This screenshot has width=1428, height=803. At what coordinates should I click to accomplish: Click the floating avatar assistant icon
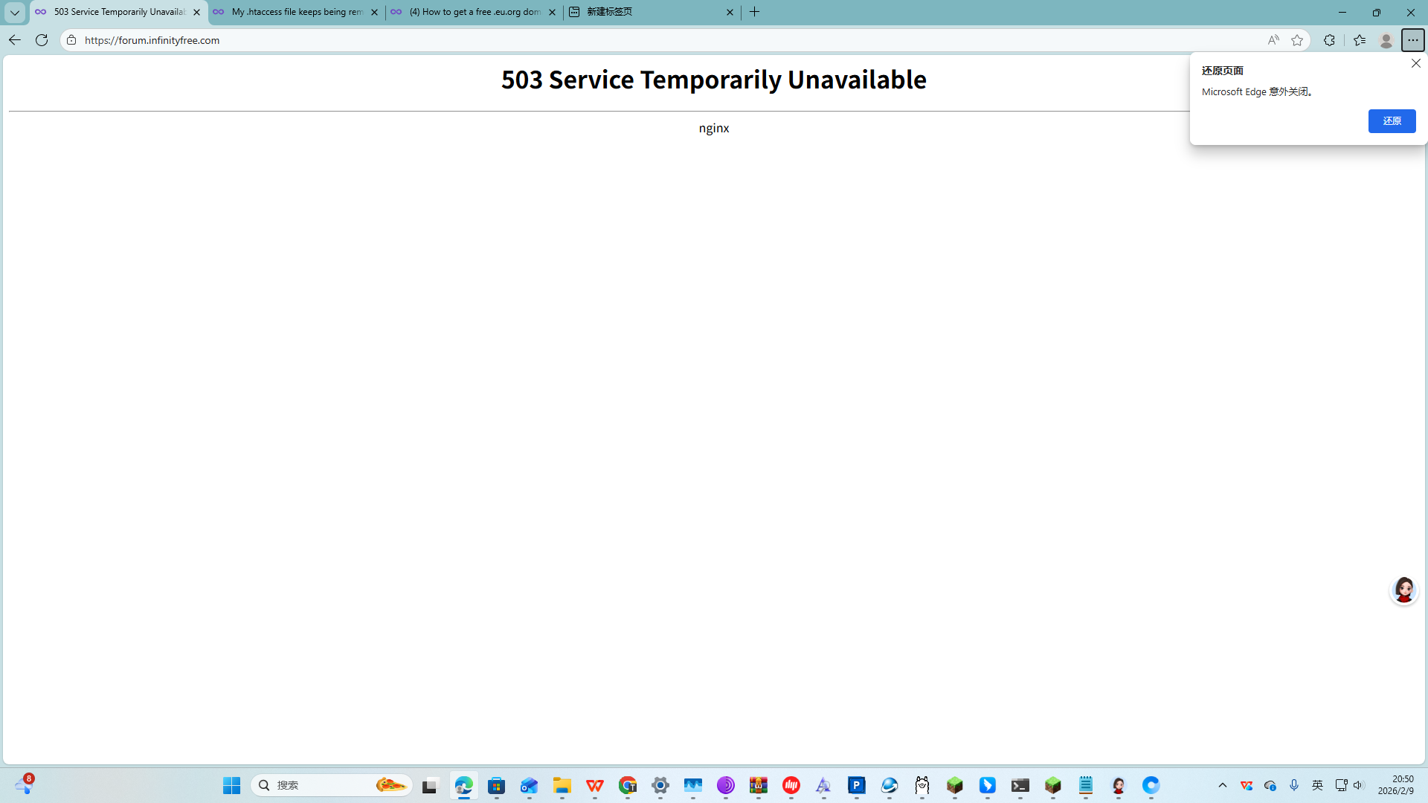click(1403, 590)
